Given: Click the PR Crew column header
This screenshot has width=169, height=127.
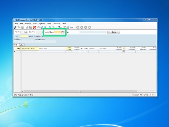Looking at the screenshot, I should 94,49.
